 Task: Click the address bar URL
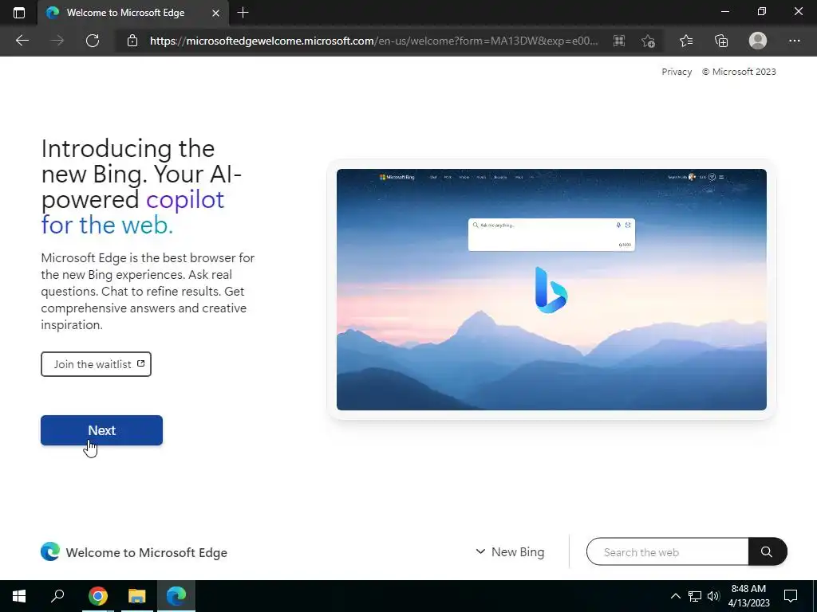pyautogui.click(x=373, y=41)
